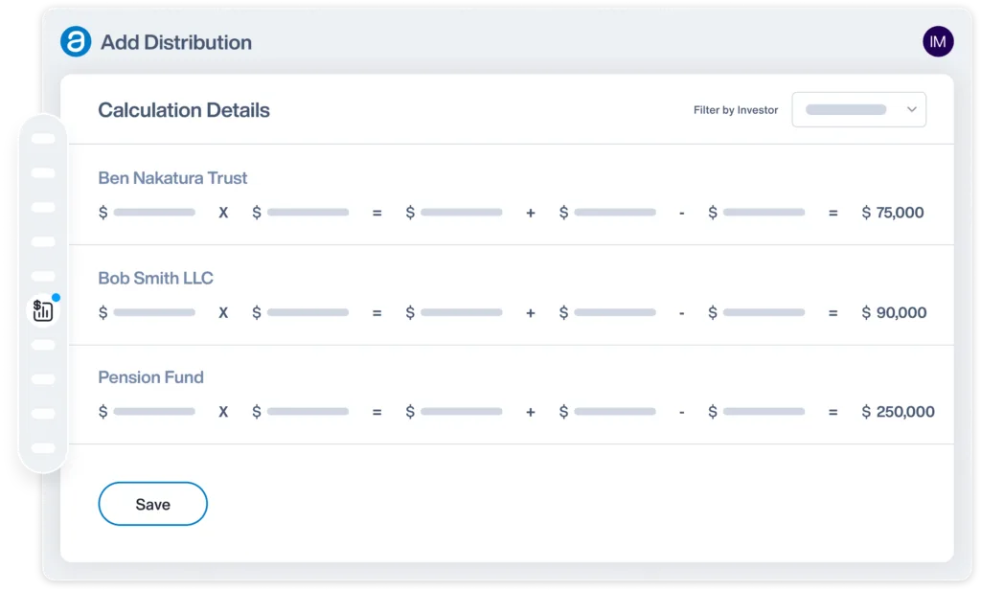Select the sidebar item below the dollar-chart icon
The width and height of the screenshot is (981, 591).
point(42,345)
